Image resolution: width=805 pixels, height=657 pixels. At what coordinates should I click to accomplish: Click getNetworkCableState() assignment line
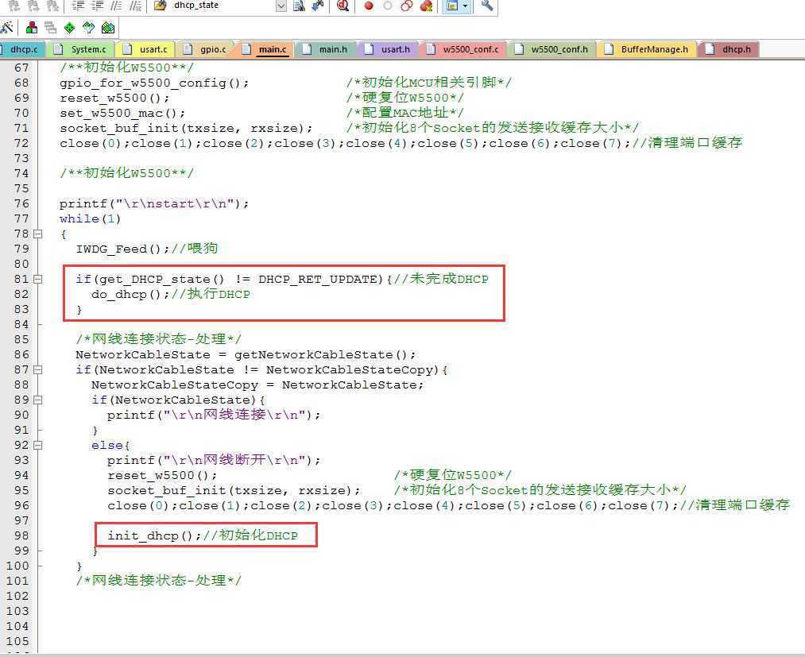(x=246, y=354)
